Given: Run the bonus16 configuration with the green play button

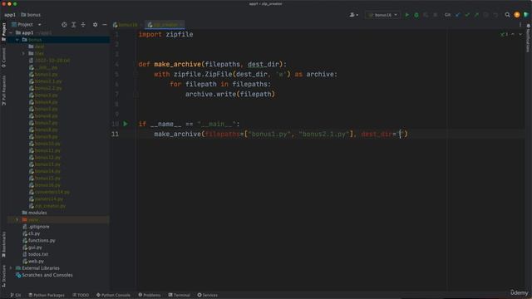Looking at the screenshot, I should 406,15.
